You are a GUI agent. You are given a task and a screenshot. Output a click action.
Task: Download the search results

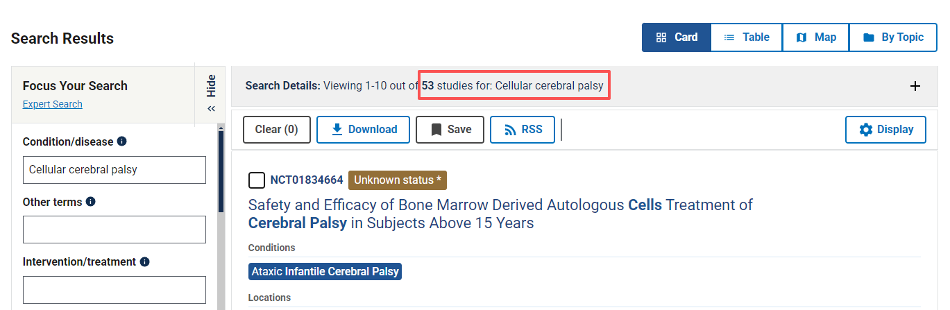[363, 130]
